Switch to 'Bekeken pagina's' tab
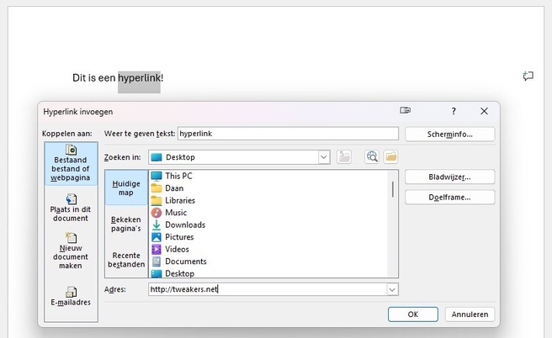The height and width of the screenshot is (338, 552). (126, 224)
